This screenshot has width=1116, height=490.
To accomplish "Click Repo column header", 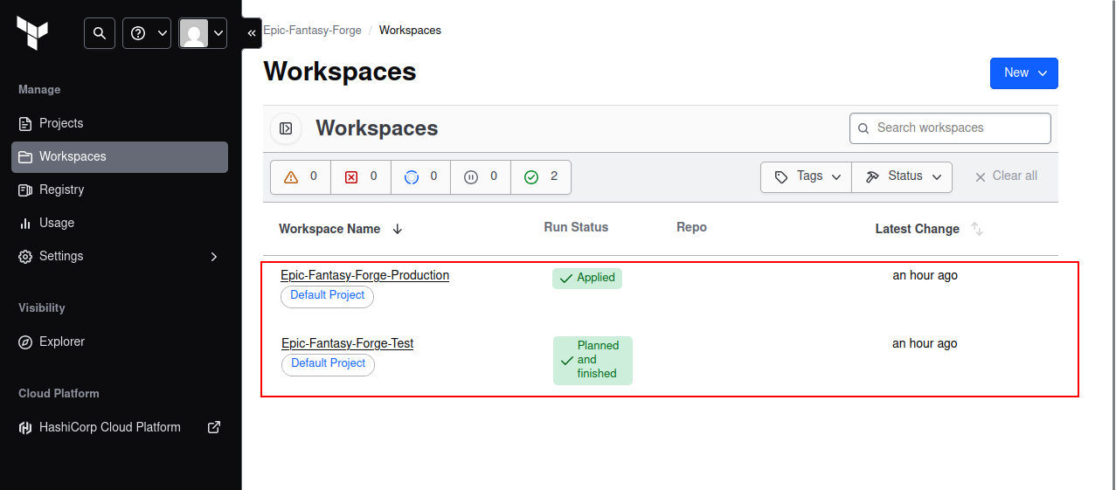I will click(691, 227).
